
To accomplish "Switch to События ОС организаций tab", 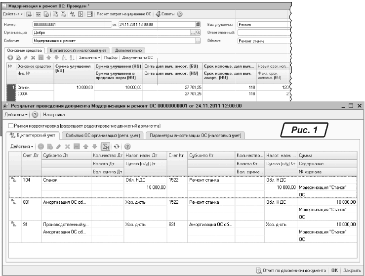I will [103, 135].
